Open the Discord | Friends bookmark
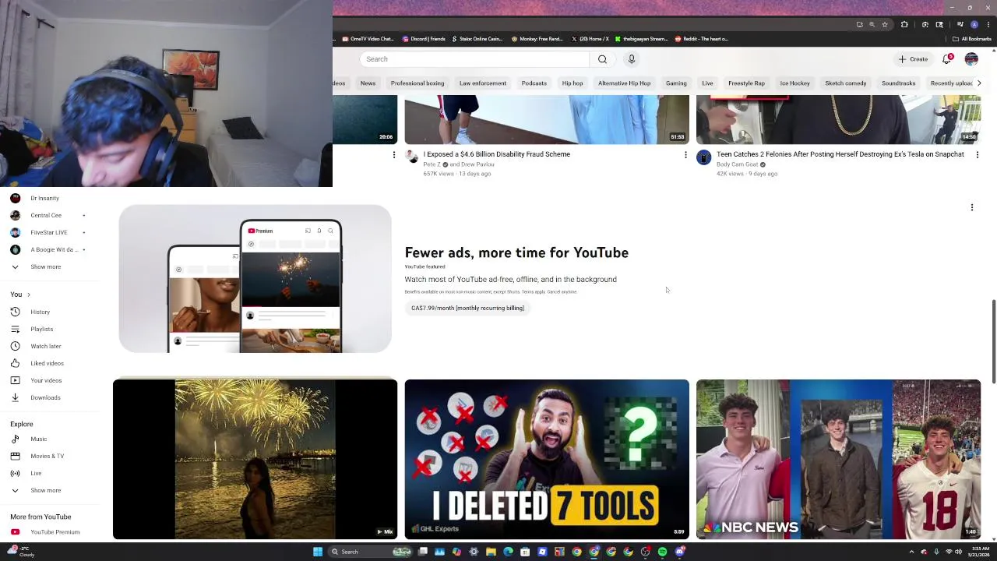 click(424, 39)
